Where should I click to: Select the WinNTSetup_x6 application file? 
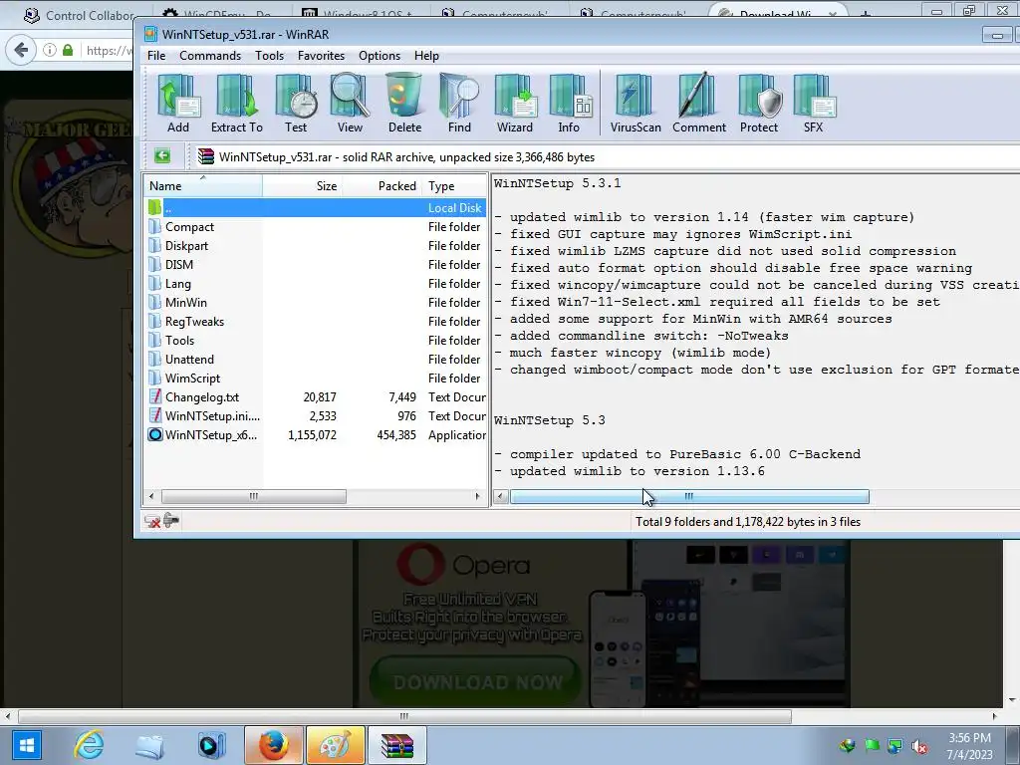316,434
